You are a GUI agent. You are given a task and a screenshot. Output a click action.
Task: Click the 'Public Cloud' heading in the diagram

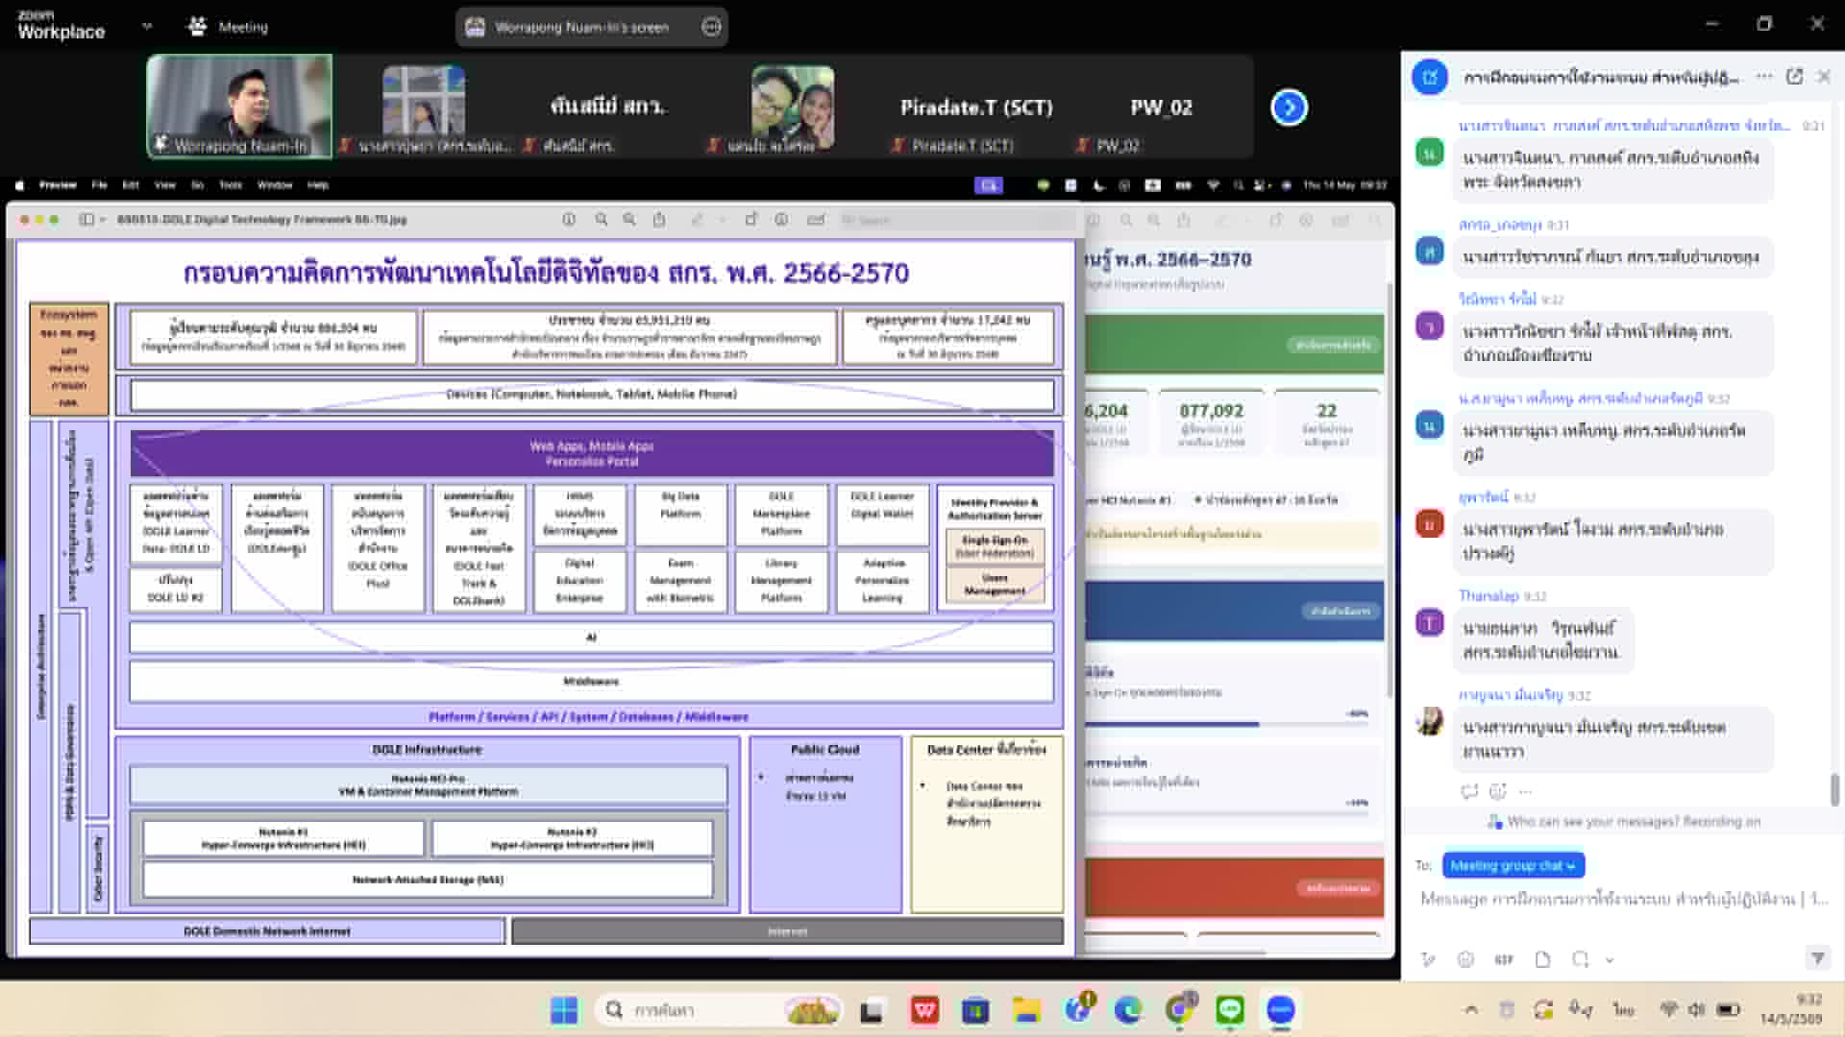point(824,750)
